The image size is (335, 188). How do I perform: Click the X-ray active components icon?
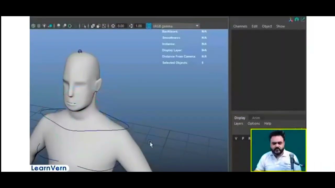tap(98, 26)
